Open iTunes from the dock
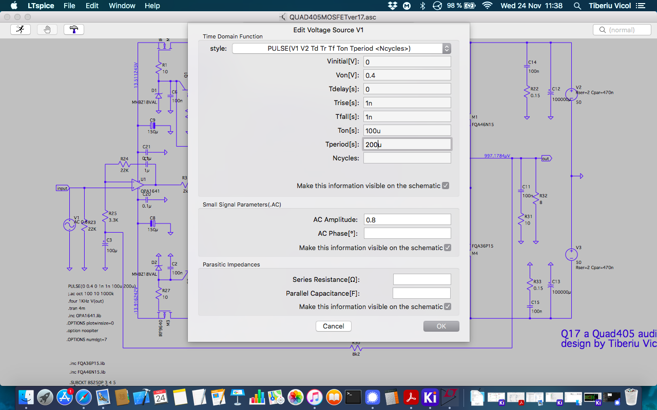 (x=315, y=397)
